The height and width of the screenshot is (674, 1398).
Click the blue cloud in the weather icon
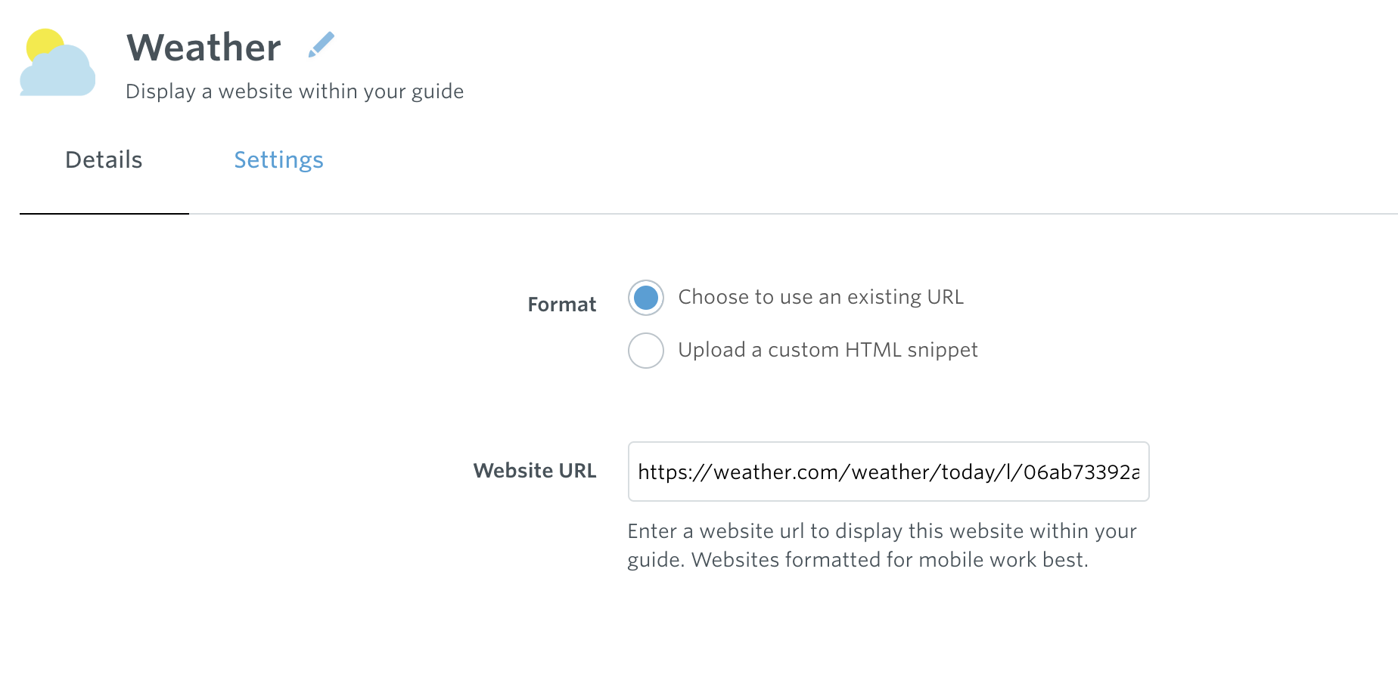tap(57, 73)
